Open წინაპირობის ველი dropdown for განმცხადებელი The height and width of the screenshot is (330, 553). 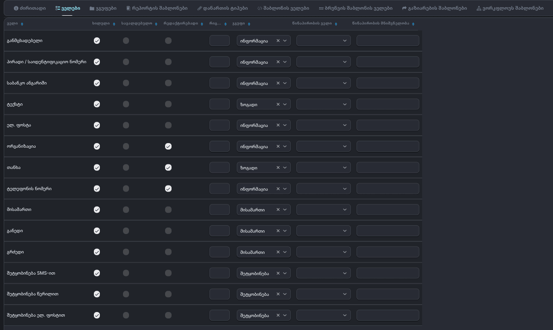tap(323, 41)
